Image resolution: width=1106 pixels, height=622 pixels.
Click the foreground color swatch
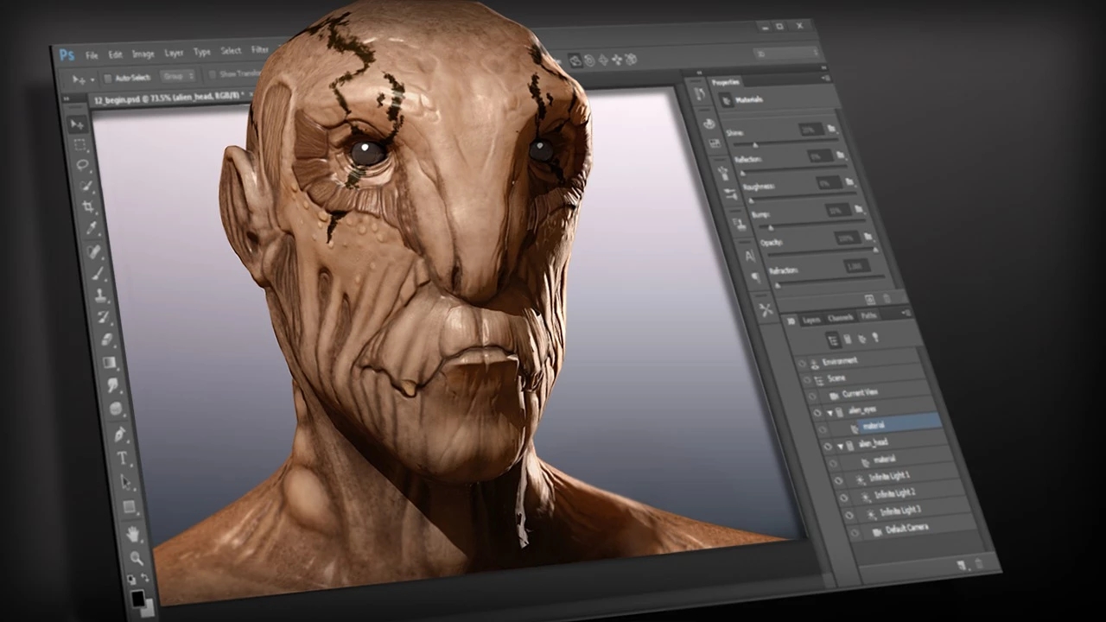click(x=138, y=598)
